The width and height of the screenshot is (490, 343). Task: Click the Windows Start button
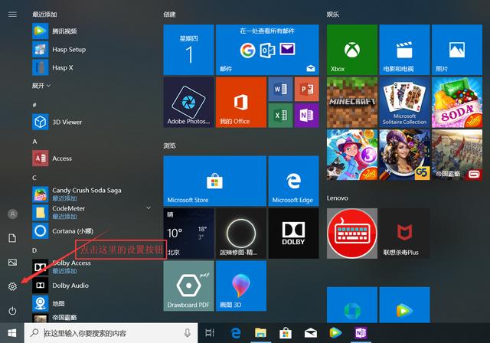coord(12,333)
